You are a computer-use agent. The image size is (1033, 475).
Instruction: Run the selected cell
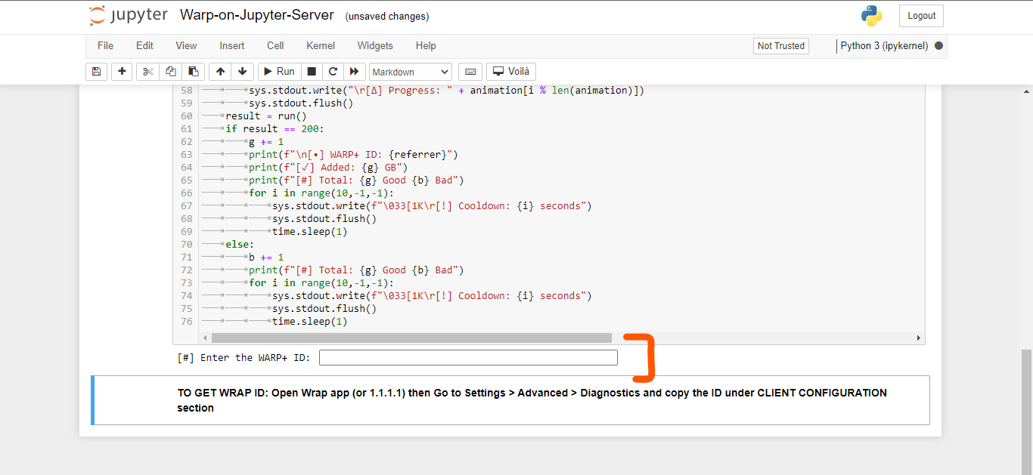278,72
